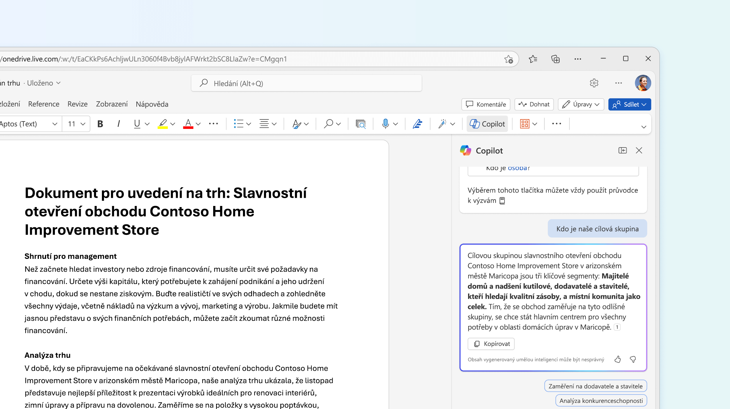The image size is (730, 409).
Task: Open more ribbon commands ellipsis
Action: [557, 124]
